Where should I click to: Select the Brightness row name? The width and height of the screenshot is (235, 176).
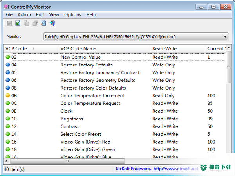point(72,119)
